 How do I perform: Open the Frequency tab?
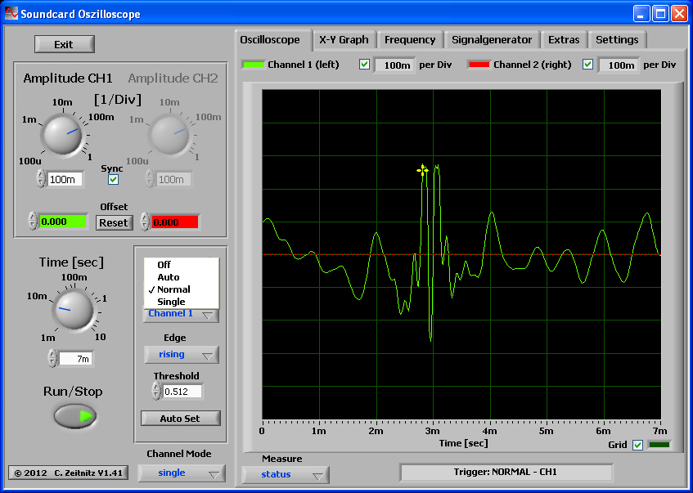click(x=410, y=39)
